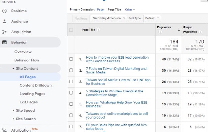Open the Realtime reports section
The image size is (208, 132).
coord(19,11)
